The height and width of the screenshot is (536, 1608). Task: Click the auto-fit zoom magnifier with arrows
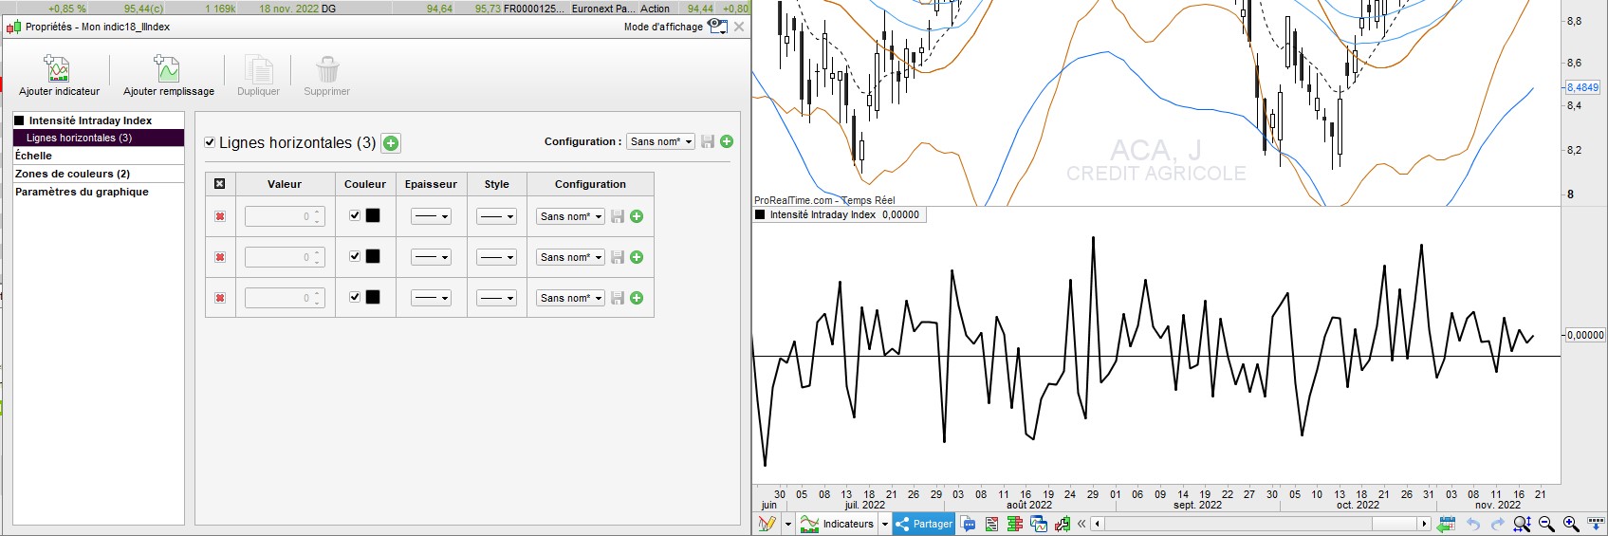pos(1522,524)
